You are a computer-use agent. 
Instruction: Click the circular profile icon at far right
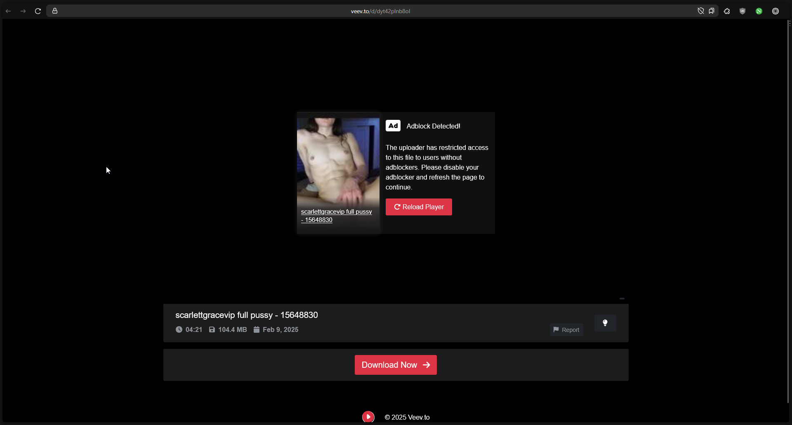pyautogui.click(x=775, y=11)
